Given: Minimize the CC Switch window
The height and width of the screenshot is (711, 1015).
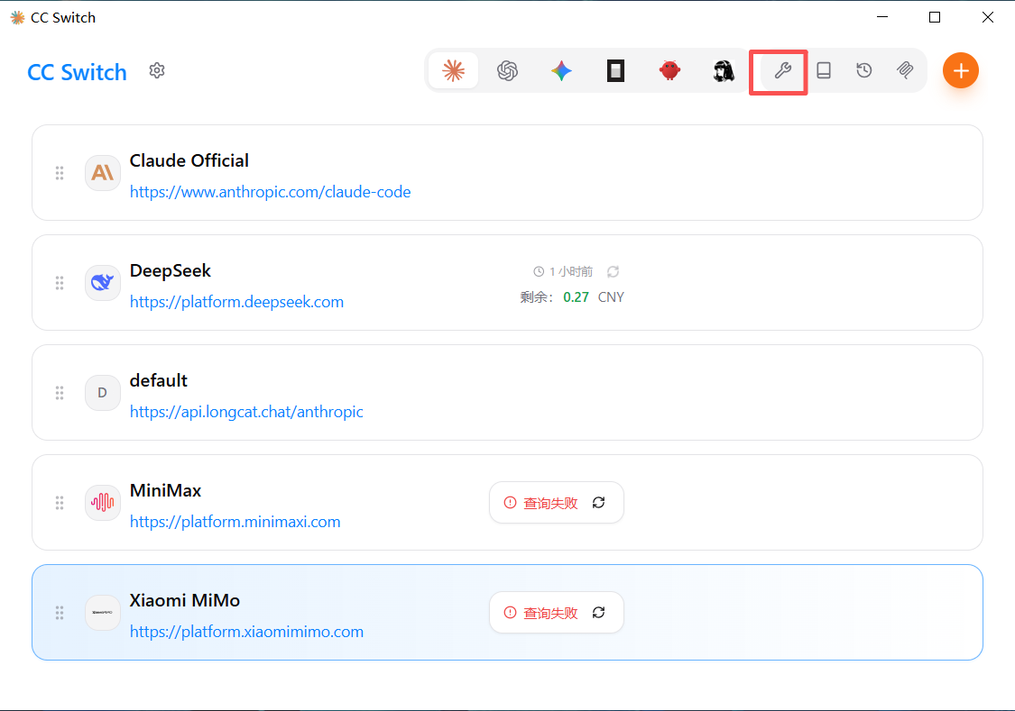Looking at the screenshot, I should [882, 17].
